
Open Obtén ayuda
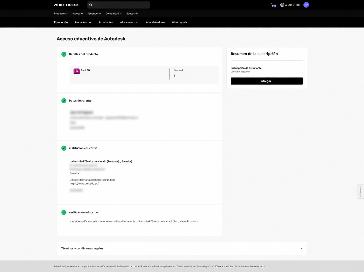point(179,22)
